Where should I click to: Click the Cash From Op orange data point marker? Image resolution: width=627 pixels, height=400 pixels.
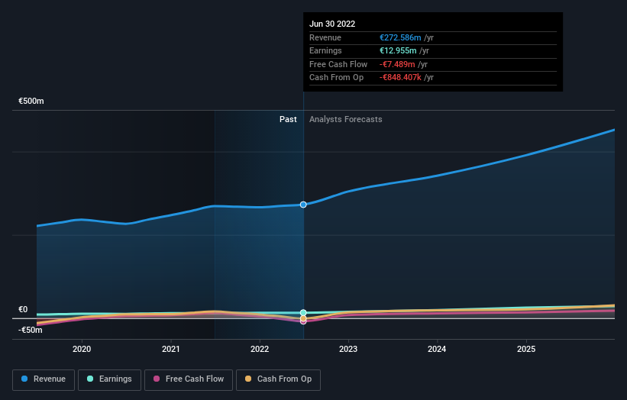point(303,318)
